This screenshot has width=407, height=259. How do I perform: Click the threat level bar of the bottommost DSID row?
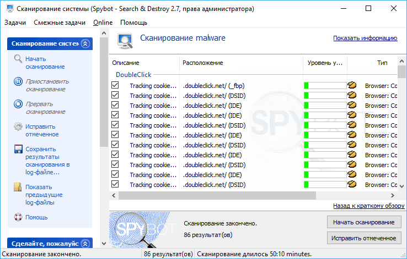(x=325, y=184)
